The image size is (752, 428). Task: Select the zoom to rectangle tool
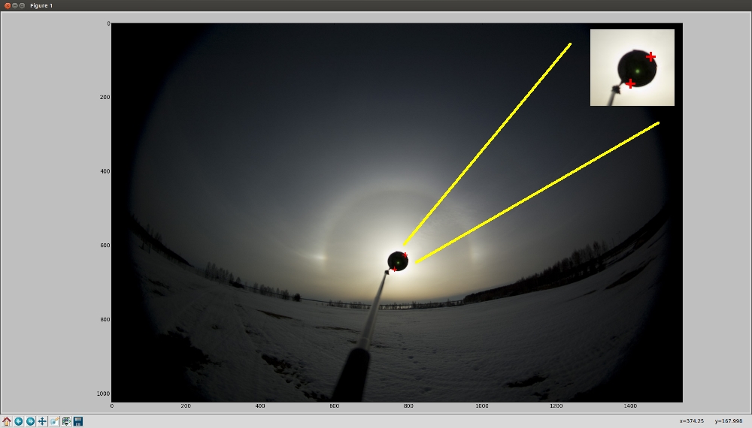[x=54, y=421]
